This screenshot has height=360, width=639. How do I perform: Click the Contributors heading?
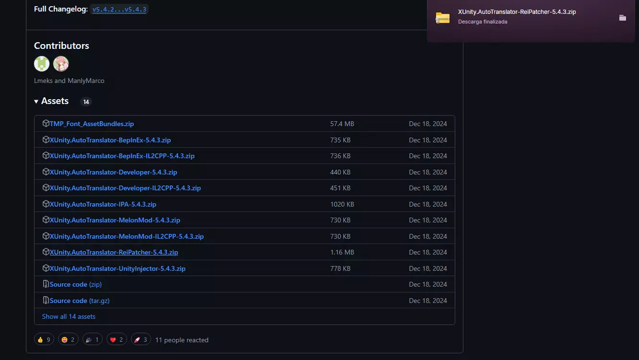click(61, 46)
